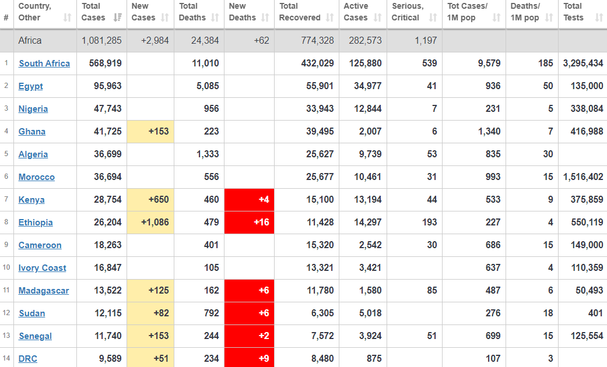
Task: Open Egypt country page link
Action: 31,86
